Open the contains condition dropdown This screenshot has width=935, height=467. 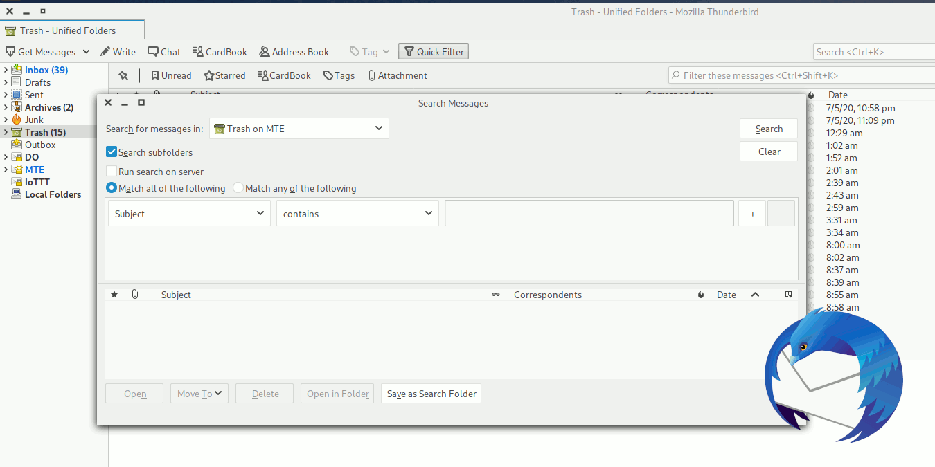tap(357, 213)
